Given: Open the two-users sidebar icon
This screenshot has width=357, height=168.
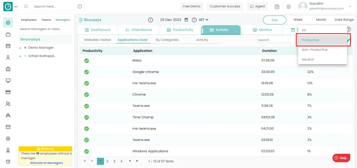Looking at the screenshot, I should click(x=8, y=104).
